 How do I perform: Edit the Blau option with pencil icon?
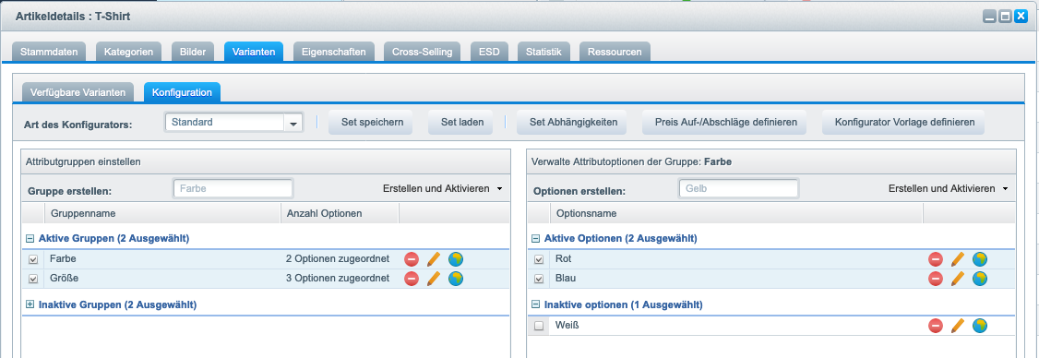coord(958,279)
